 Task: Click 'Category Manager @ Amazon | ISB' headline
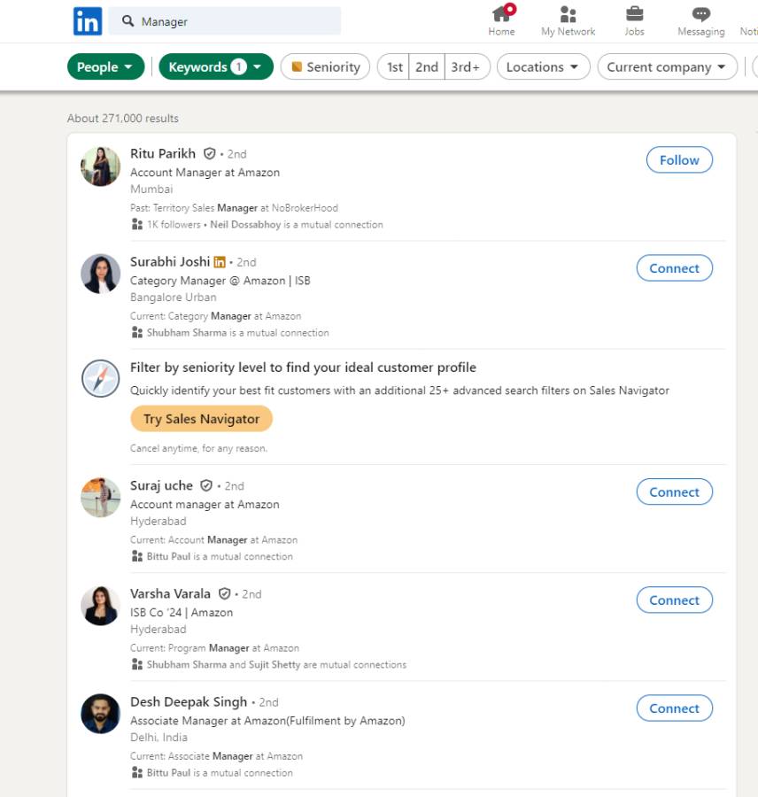pos(220,281)
